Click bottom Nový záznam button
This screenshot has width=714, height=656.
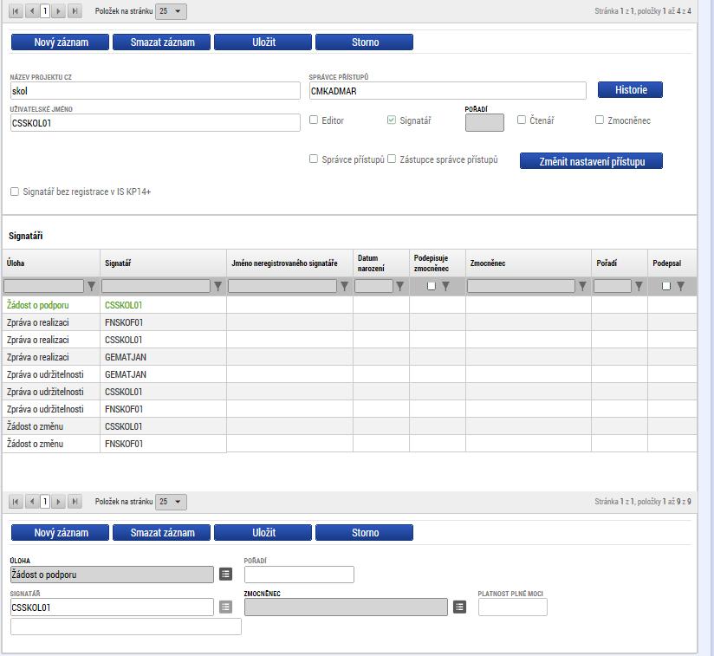pyautogui.click(x=61, y=533)
